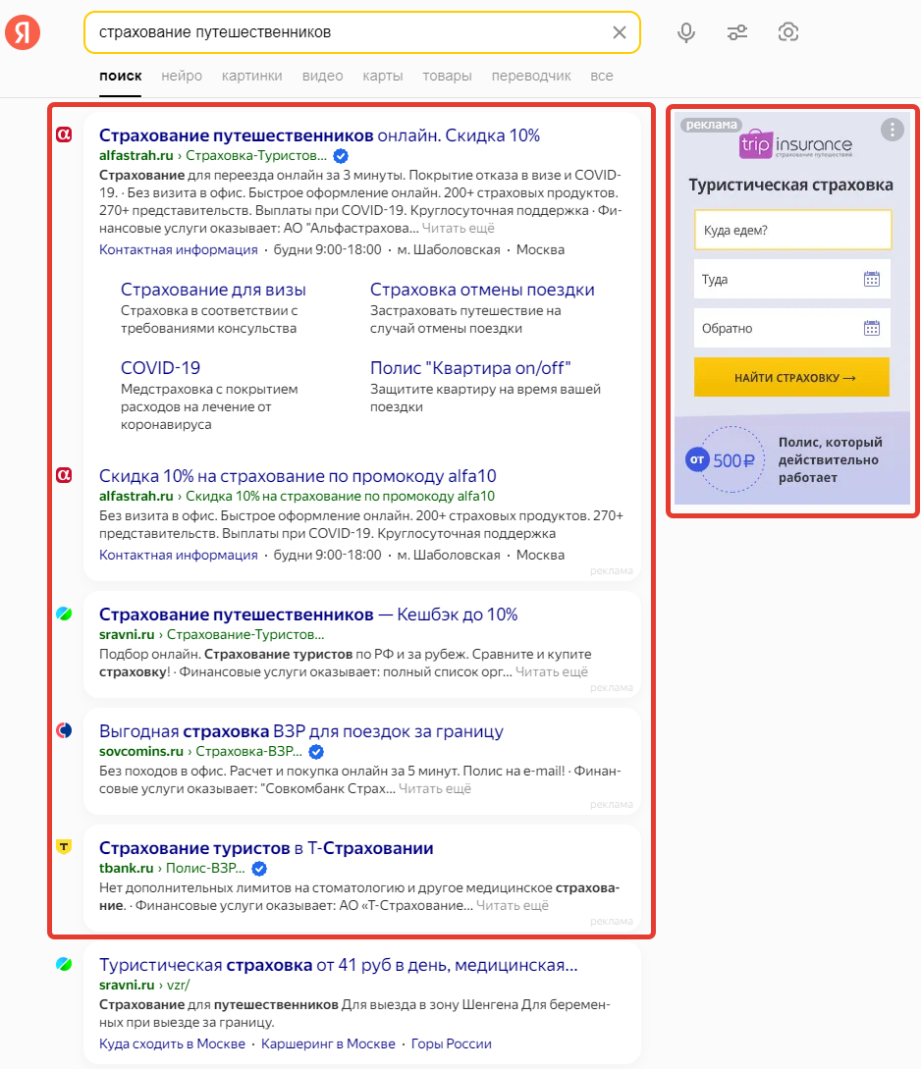Select the поиск tab
This screenshot has height=1069, width=921.
[121, 76]
